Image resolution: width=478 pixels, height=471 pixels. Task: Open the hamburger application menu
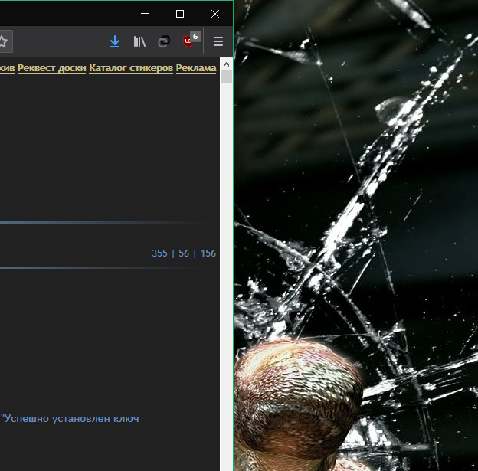pyautogui.click(x=218, y=41)
